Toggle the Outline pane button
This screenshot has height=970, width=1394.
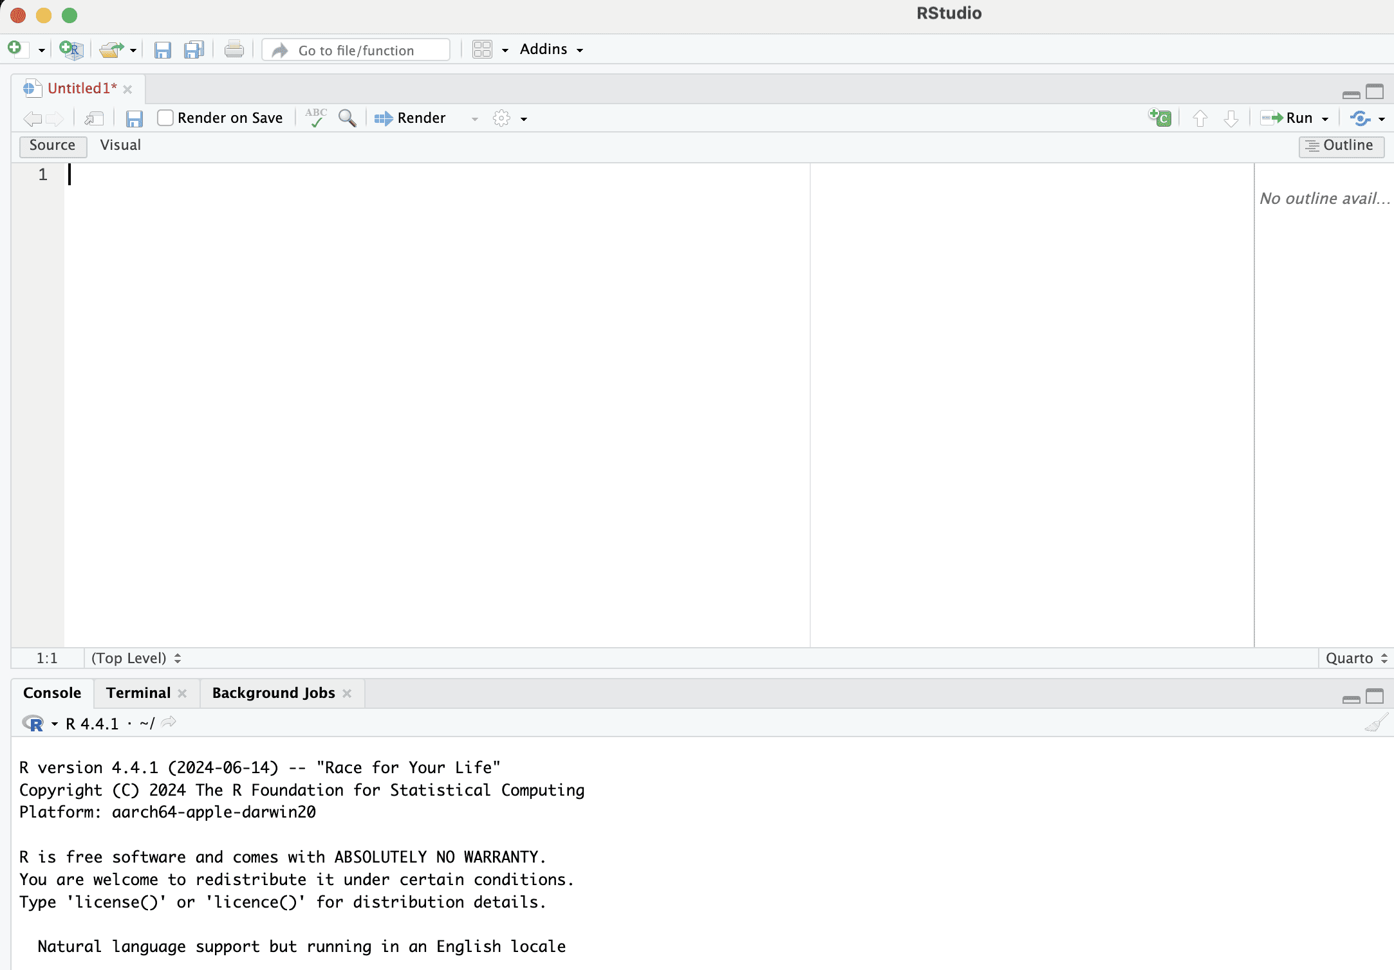(x=1341, y=146)
